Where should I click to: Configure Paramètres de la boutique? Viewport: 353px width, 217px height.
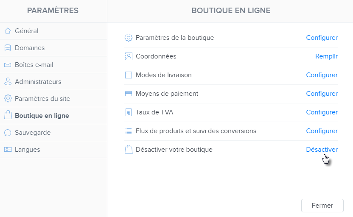tap(322, 38)
